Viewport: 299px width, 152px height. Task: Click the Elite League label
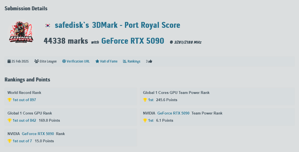coord(48,61)
